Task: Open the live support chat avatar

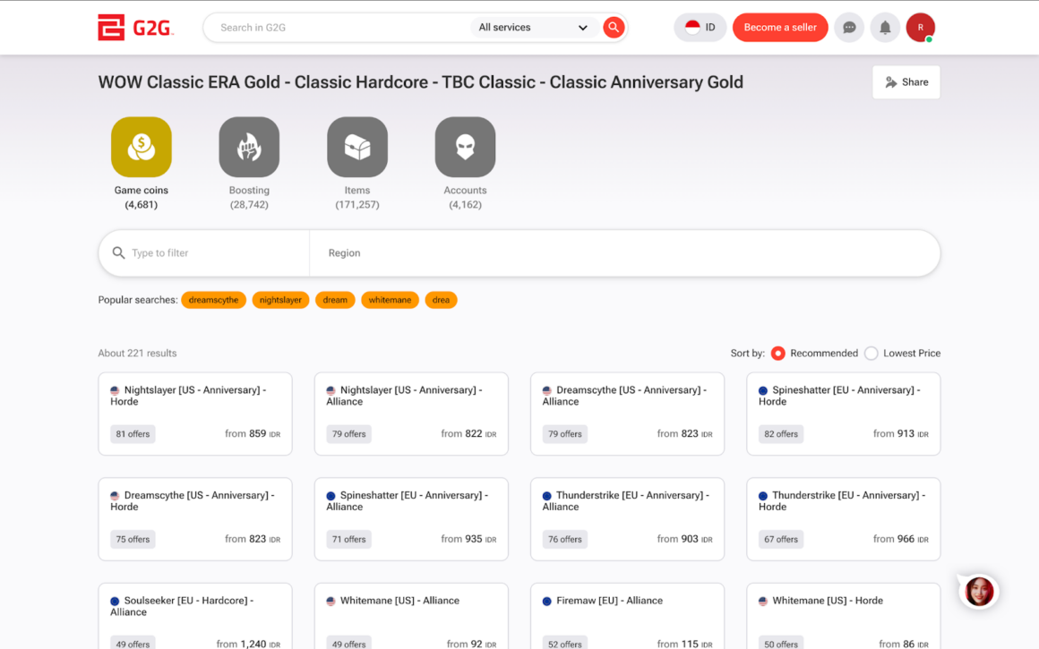Action: [979, 591]
